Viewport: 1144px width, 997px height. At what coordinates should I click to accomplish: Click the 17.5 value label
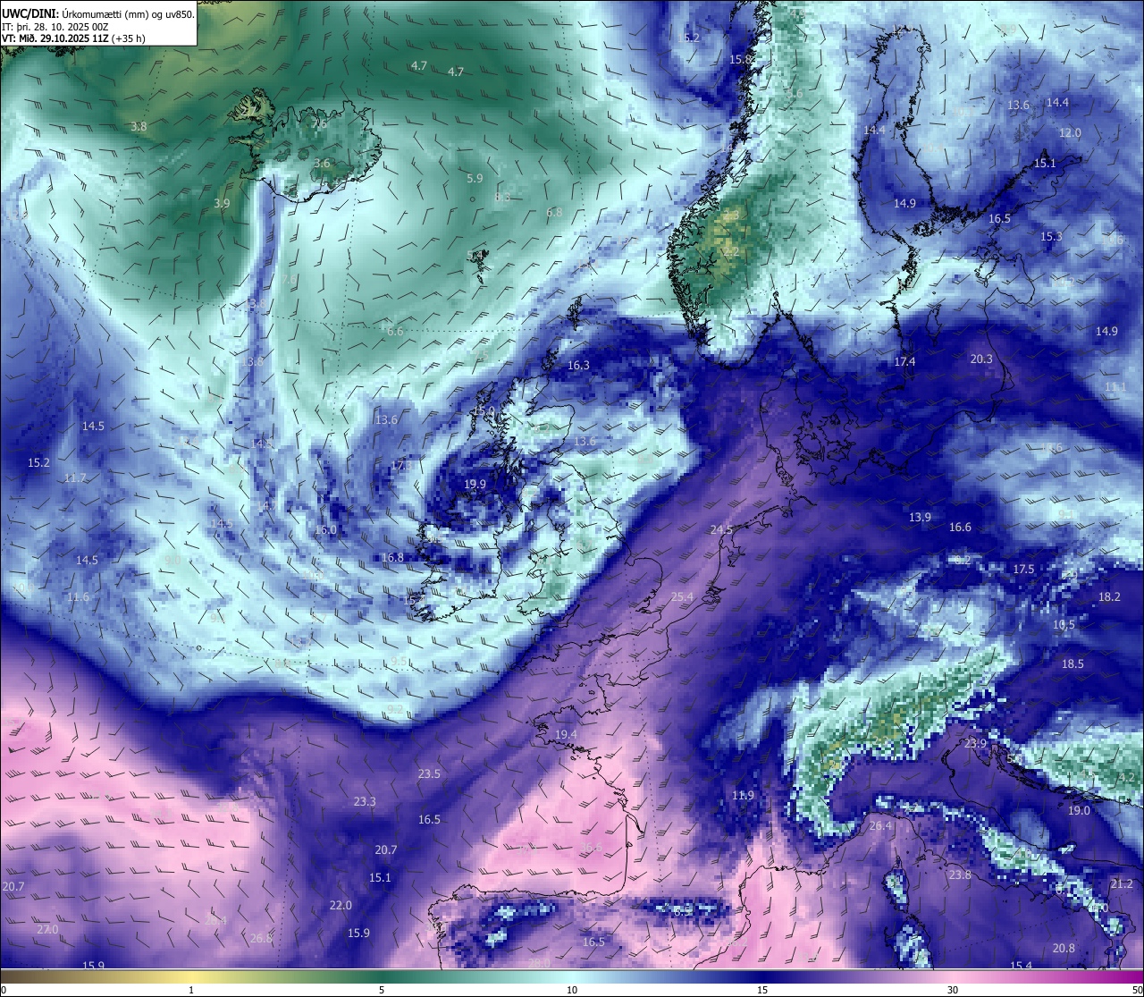pos(1023,569)
